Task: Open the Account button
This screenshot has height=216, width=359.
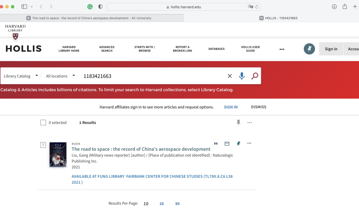Action: [351, 49]
